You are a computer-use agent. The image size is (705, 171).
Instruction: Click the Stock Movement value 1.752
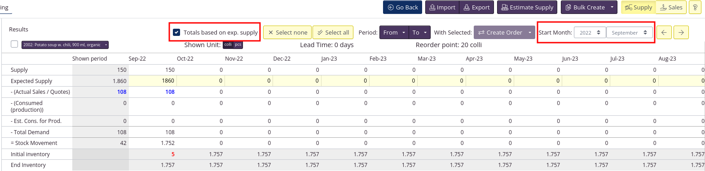167,143
